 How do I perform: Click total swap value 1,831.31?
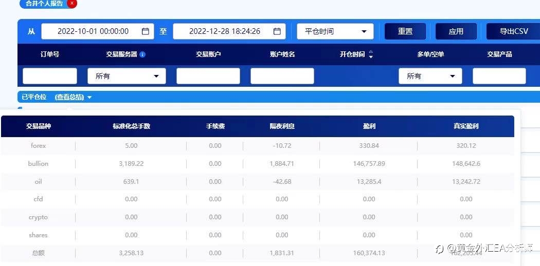(282, 253)
